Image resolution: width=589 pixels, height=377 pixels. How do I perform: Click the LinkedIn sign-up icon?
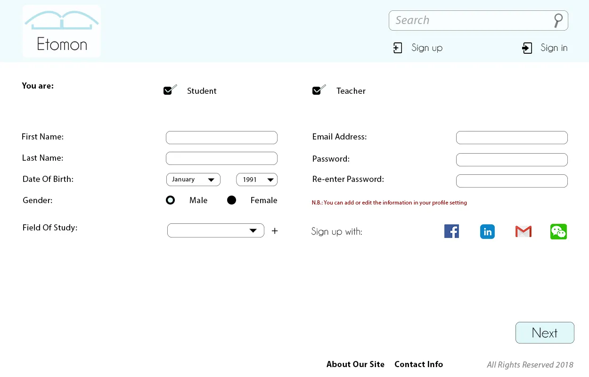point(487,231)
